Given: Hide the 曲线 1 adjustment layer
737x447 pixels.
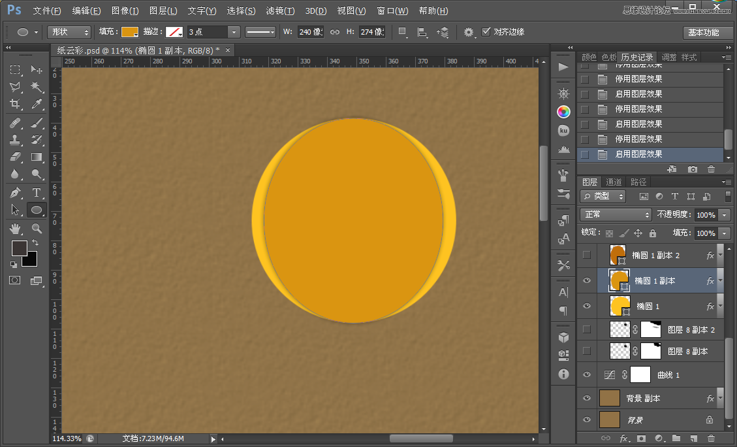Looking at the screenshot, I should (587, 374).
